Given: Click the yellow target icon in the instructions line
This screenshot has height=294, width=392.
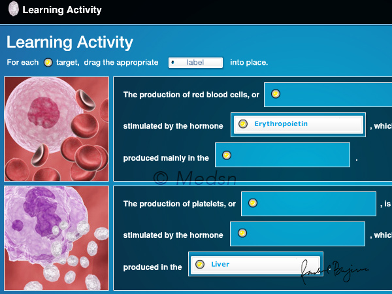Looking at the screenshot, I should 48,63.
